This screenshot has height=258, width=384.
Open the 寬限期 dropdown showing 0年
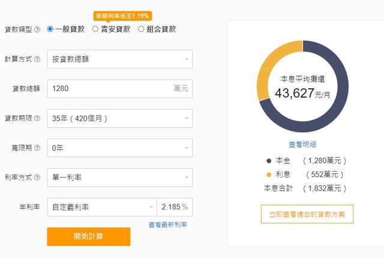119,148
